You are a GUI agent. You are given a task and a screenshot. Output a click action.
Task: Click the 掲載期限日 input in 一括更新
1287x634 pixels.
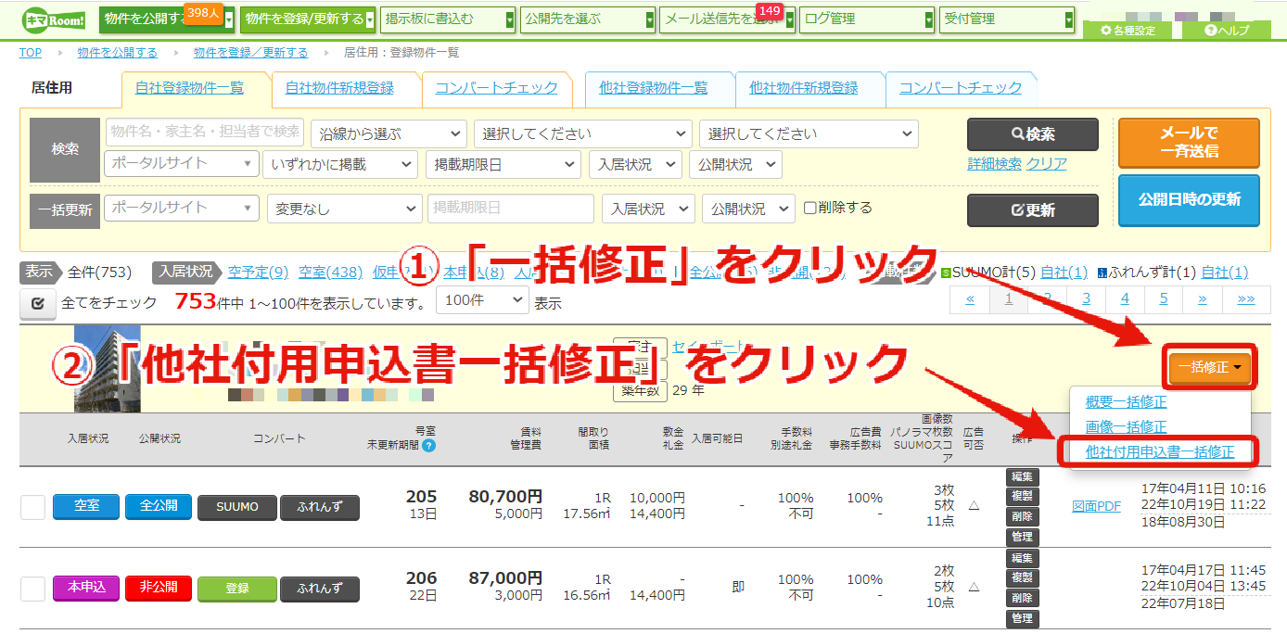click(510, 209)
